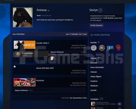Screen dimensions: 136x109
Task: Open the Atölye Öğeleri link
Action: tap(96, 77)
